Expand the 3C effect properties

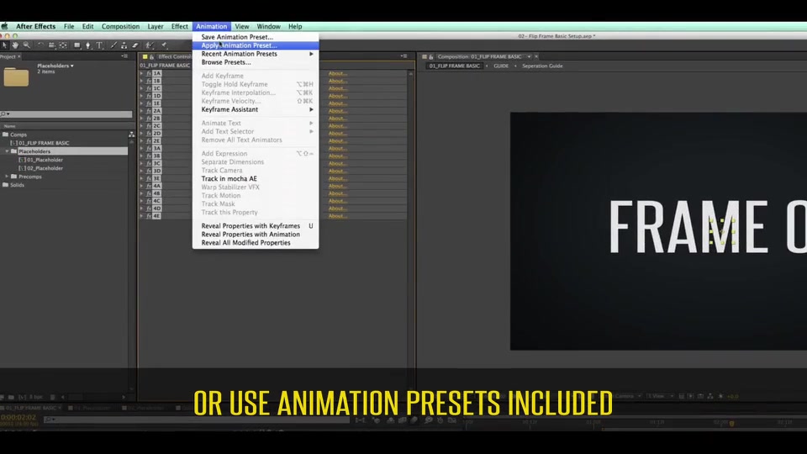tap(141, 163)
